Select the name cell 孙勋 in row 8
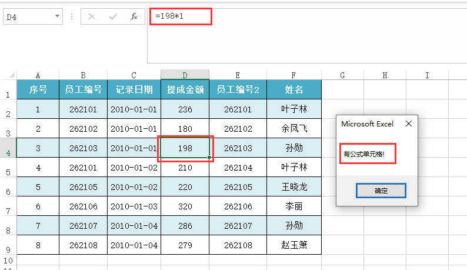This screenshot has width=467, height=270. click(x=294, y=226)
